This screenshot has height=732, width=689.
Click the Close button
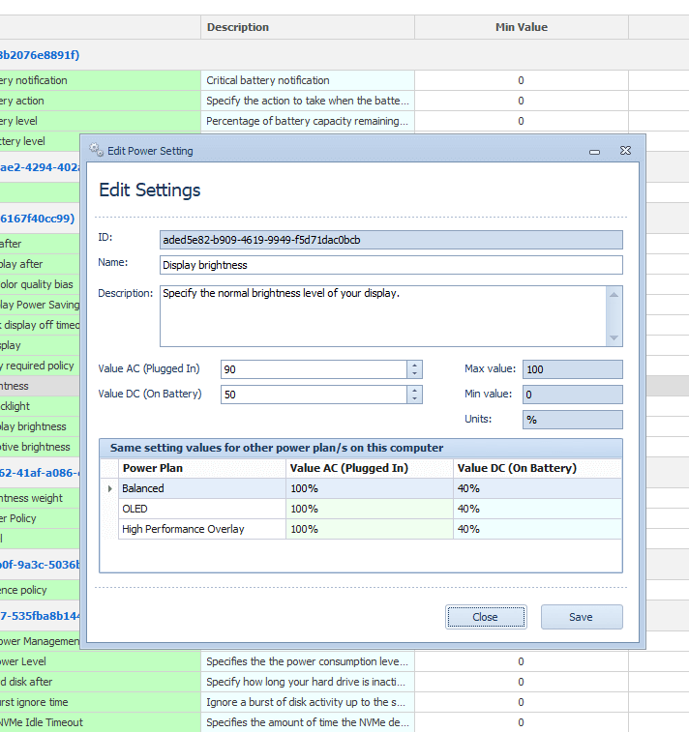486,617
